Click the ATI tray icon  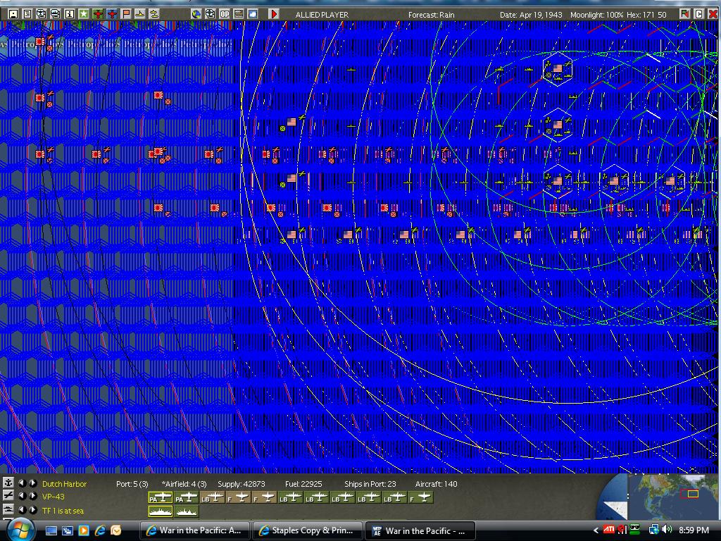609,530
